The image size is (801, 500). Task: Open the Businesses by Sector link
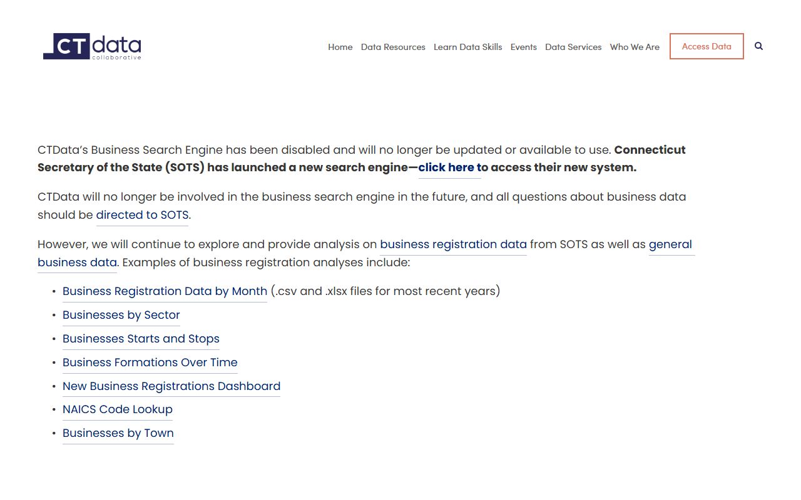121,315
